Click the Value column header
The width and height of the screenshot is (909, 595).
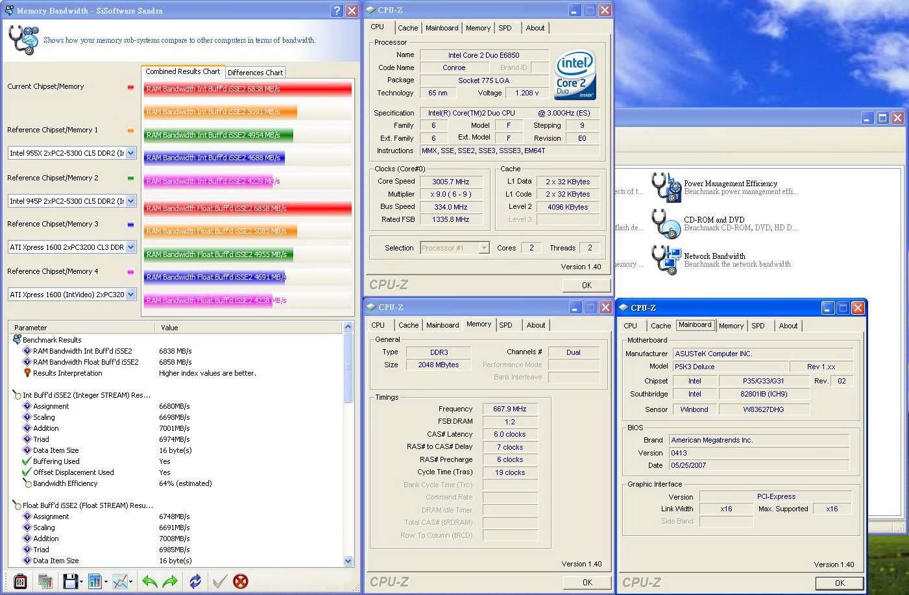[x=249, y=328]
